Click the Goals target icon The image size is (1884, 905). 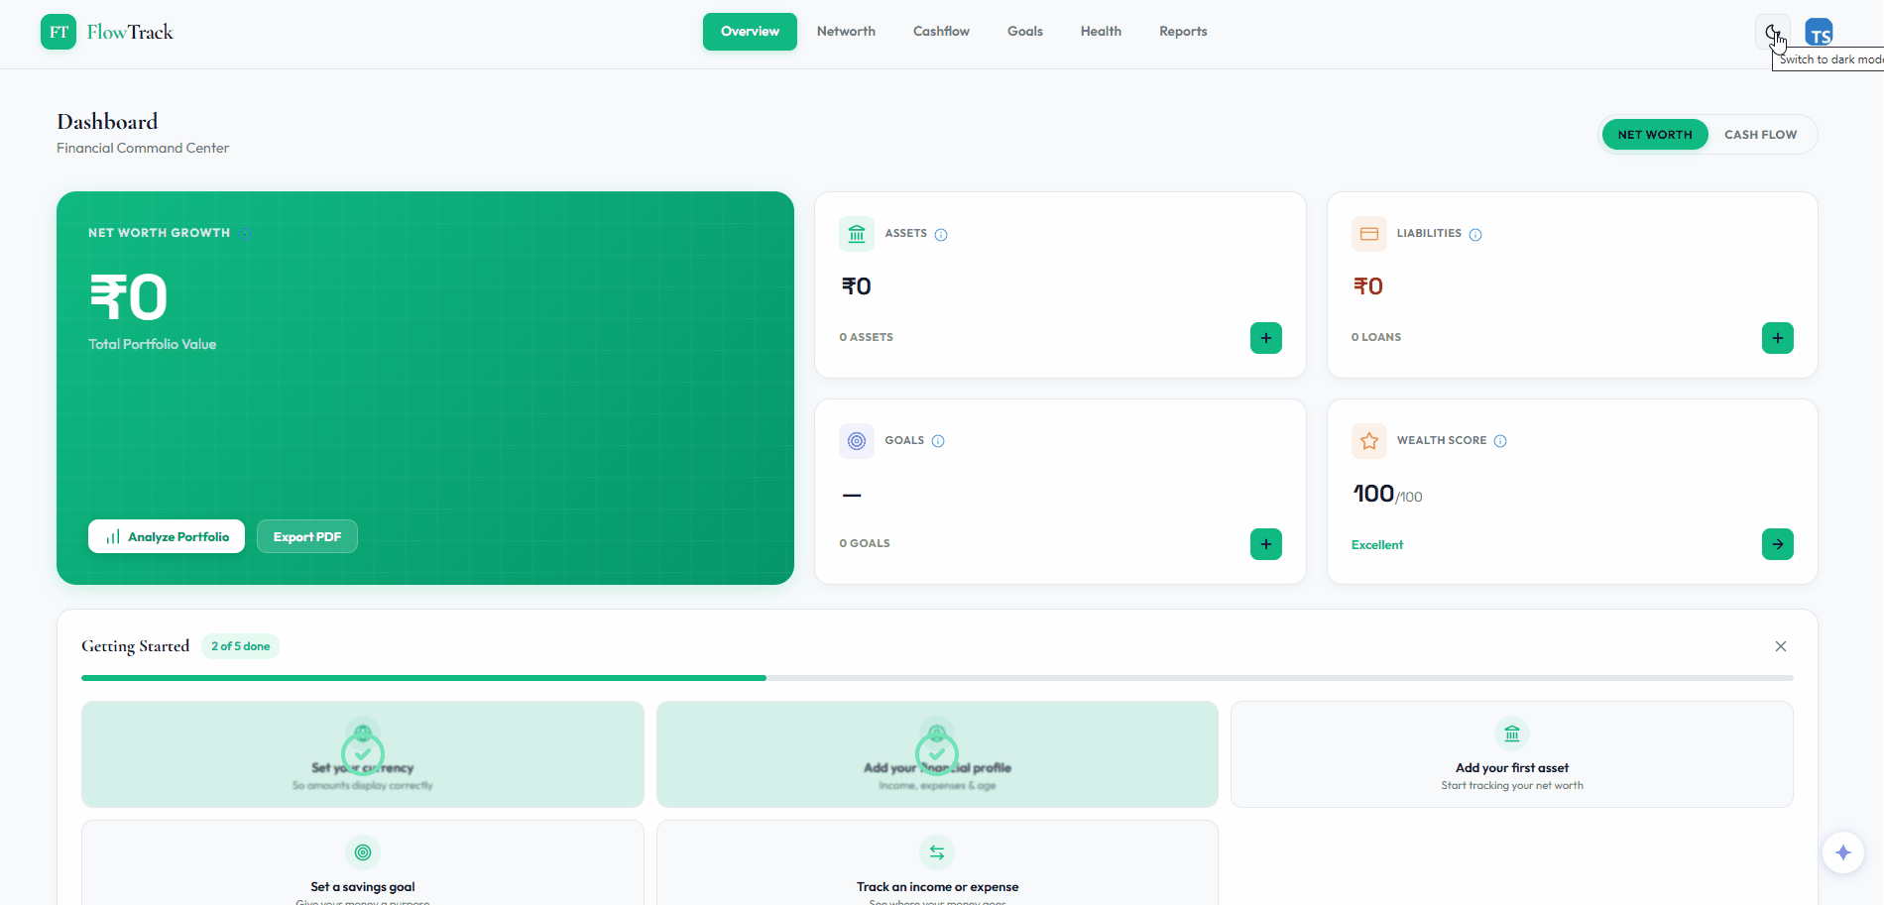click(x=857, y=441)
